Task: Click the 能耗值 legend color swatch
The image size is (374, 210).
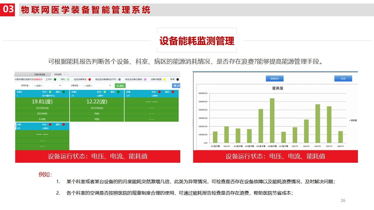Action: [350, 120]
